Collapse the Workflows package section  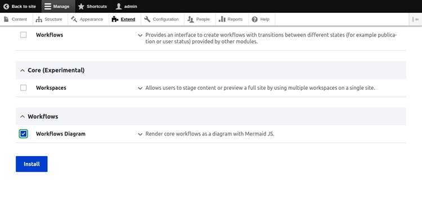pos(23,117)
